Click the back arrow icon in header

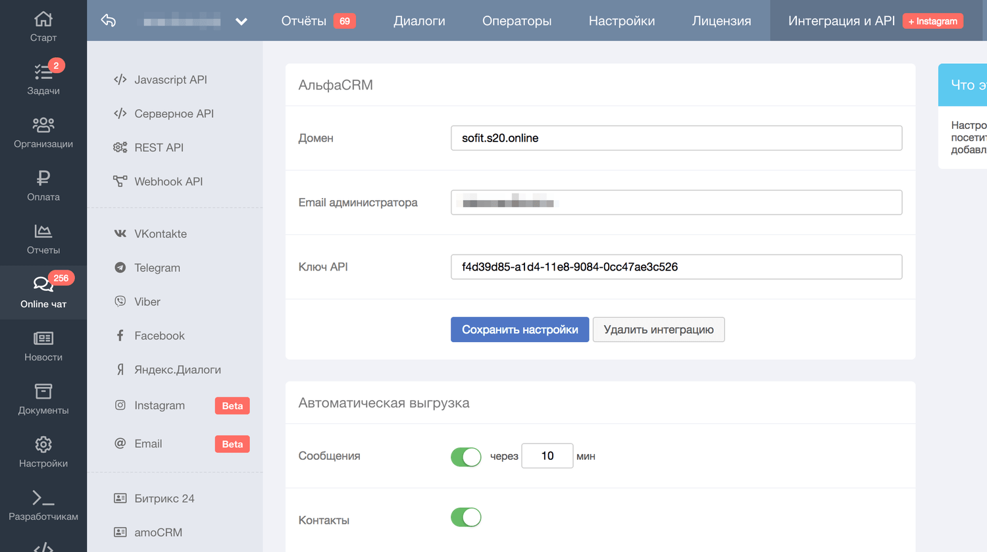[x=109, y=21]
